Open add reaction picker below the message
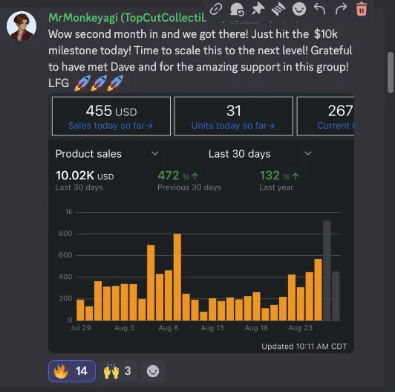This screenshot has height=392, width=395. [x=153, y=371]
